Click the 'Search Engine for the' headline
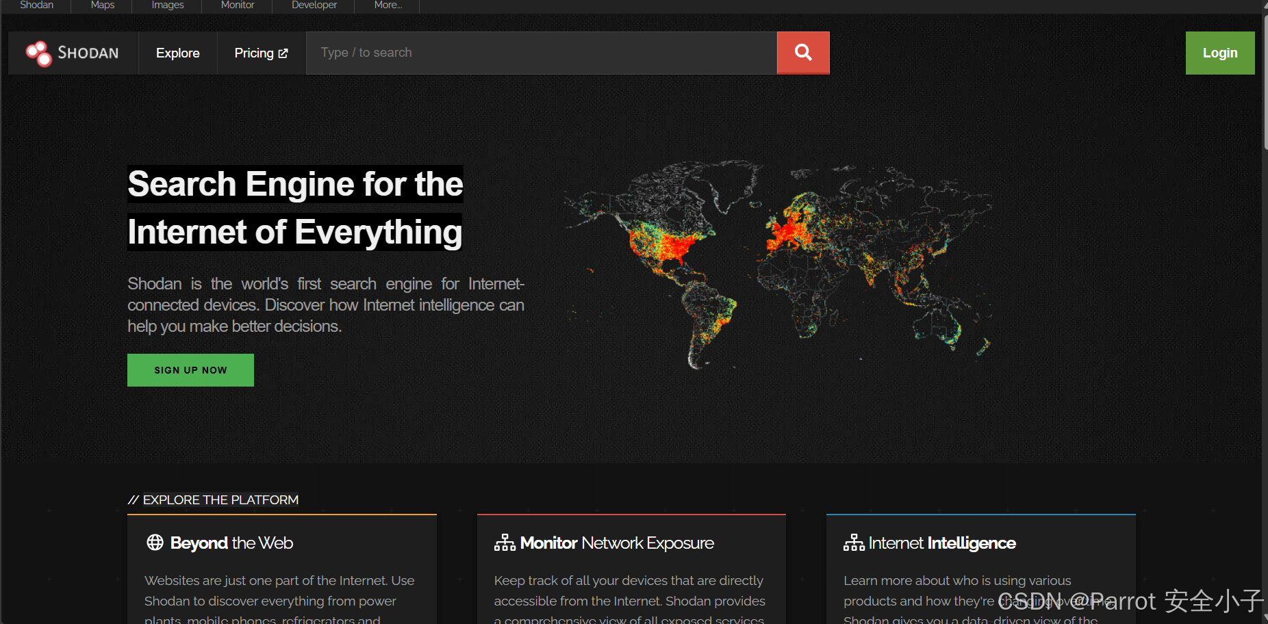 (x=295, y=184)
